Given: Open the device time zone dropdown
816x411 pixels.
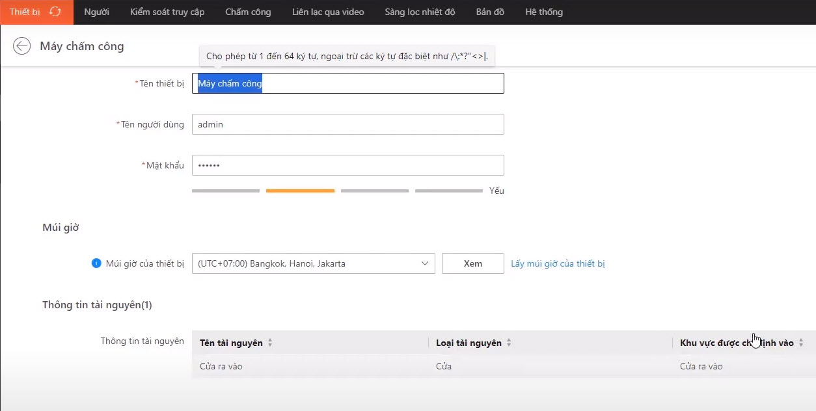Looking at the screenshot, I should click(313, 263).
